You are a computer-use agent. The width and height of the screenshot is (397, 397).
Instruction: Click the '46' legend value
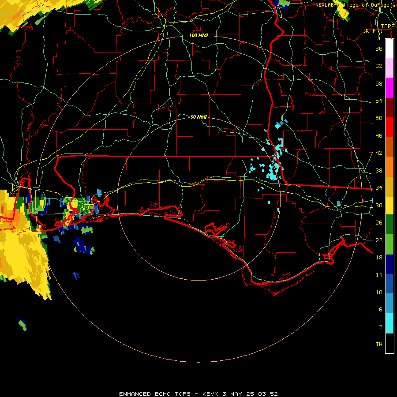379,136
